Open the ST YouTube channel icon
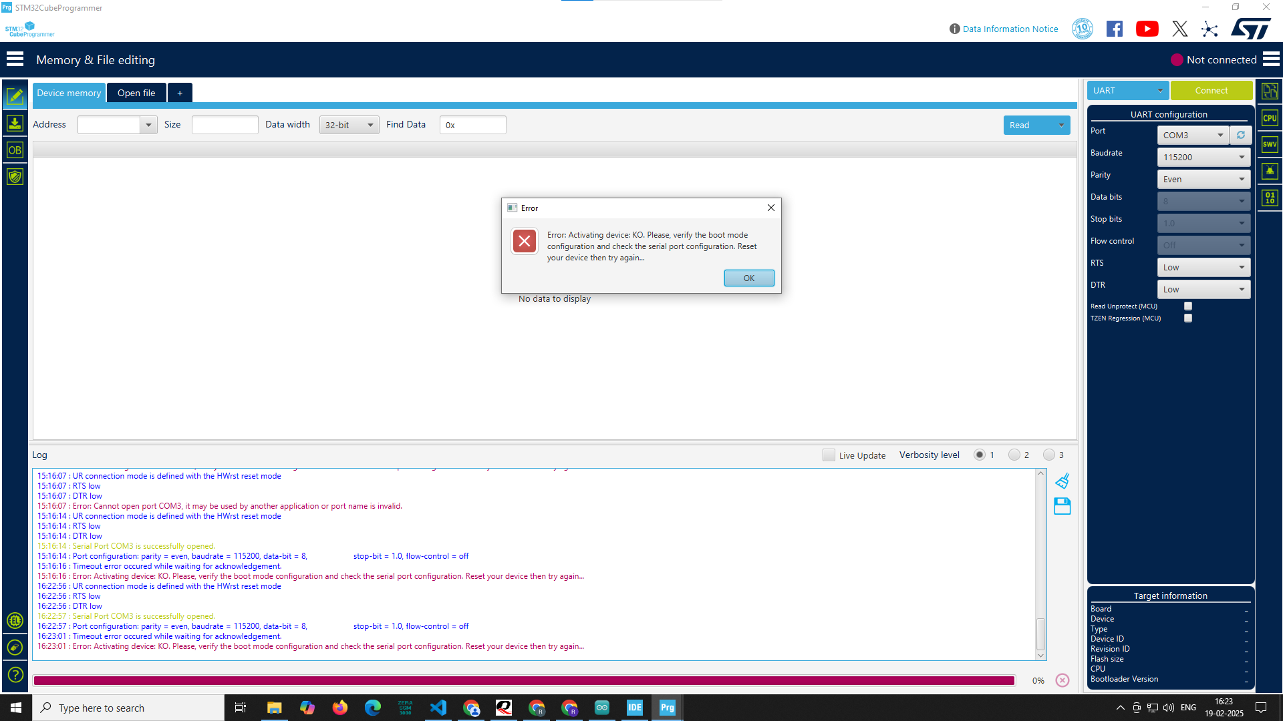This screenshot has width=1283, height=721. click(1147, 29)
